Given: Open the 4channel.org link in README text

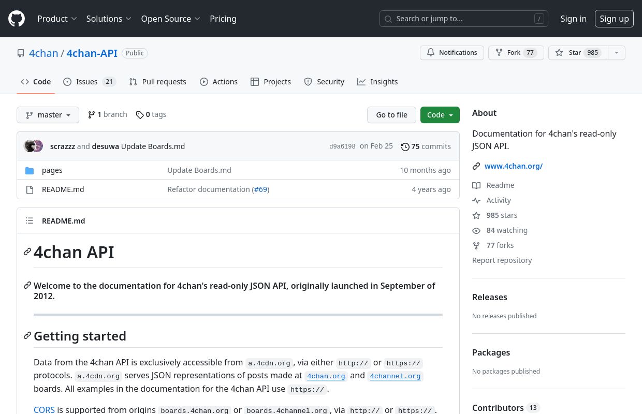Looking at the screenshot, I should tap(395, 376).
